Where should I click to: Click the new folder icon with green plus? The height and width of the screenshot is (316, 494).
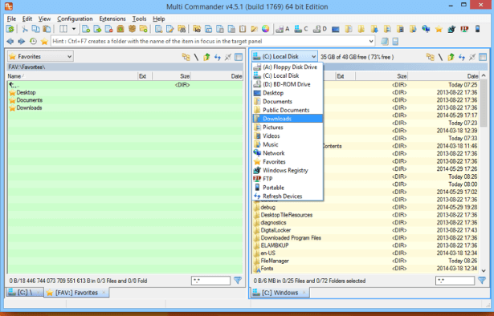143,29
